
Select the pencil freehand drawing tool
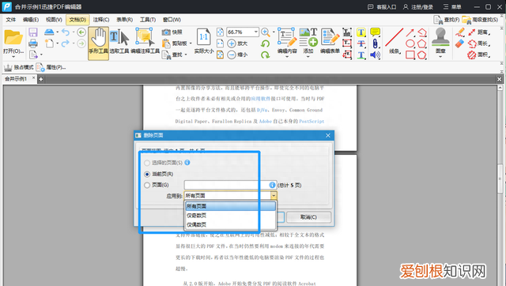tap(459, 32)
